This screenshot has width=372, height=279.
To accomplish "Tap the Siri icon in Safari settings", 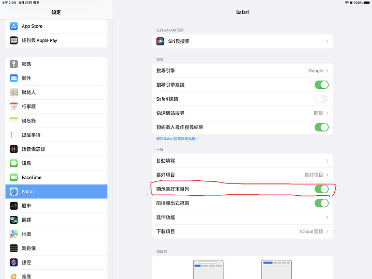I will (160, 41).
